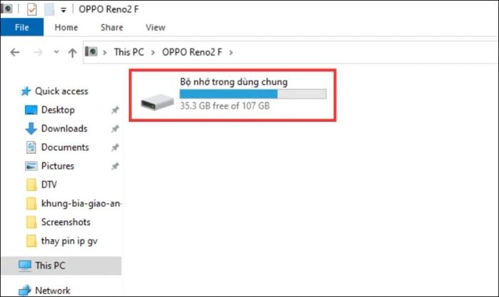This screenshot has height=297, width=499.
Task: Open the Home ribbon tab
Action: [x=66, y=28]
